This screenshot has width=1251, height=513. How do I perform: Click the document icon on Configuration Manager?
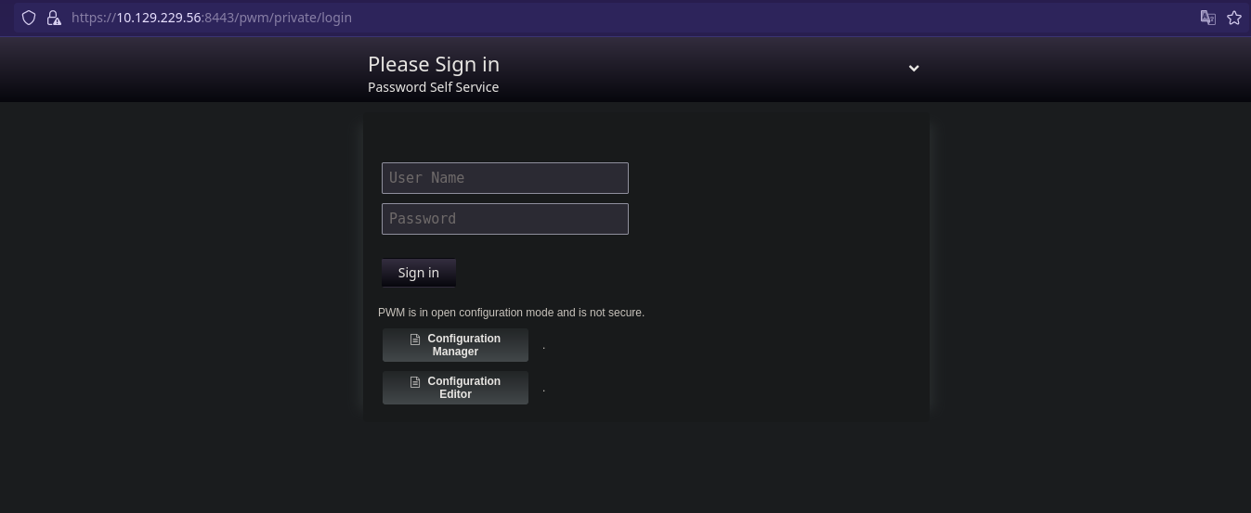click(415, 340)
